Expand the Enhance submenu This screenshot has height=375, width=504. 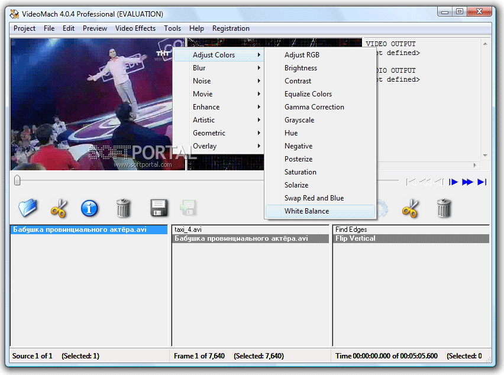coord(218,107)
